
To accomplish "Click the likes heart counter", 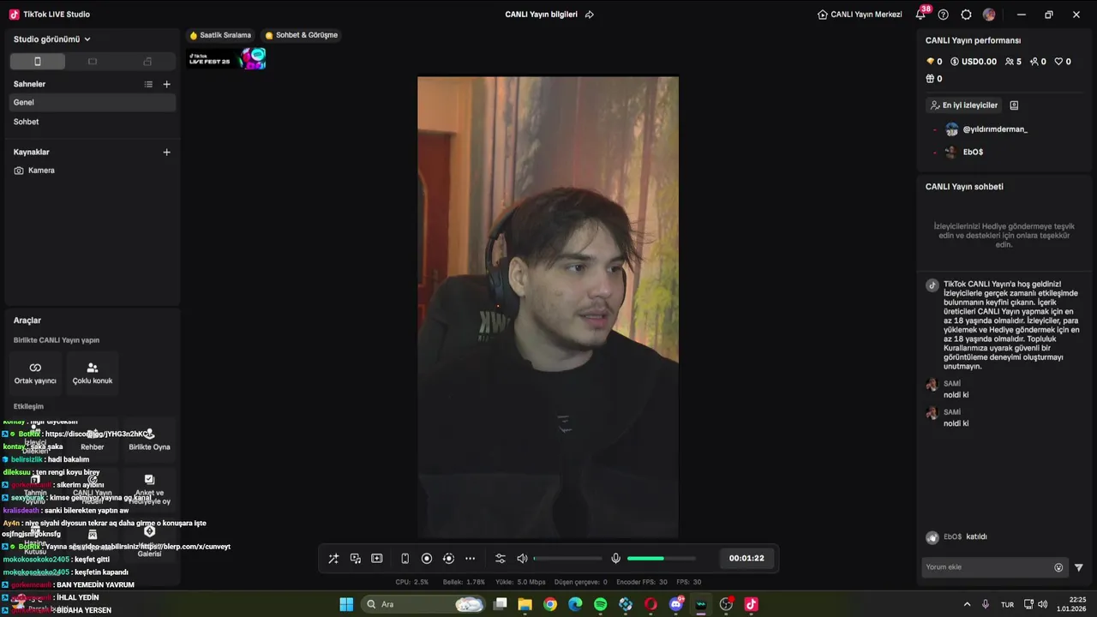I will pyautogui.click(x=1063, y=62).
